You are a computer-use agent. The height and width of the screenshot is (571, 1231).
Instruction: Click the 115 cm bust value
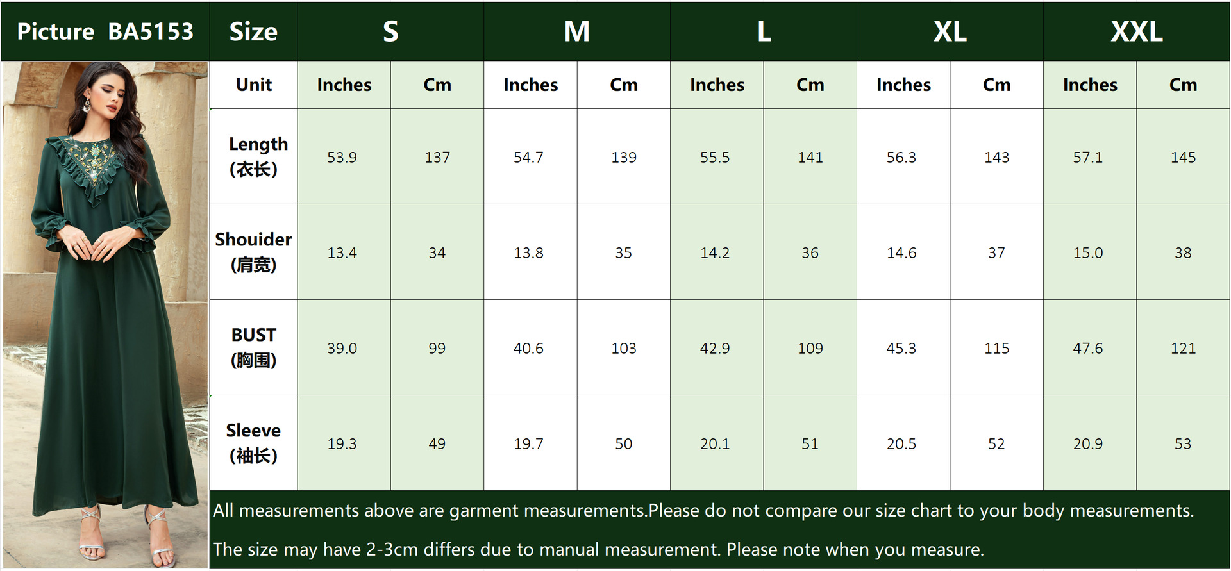point(996,348)
